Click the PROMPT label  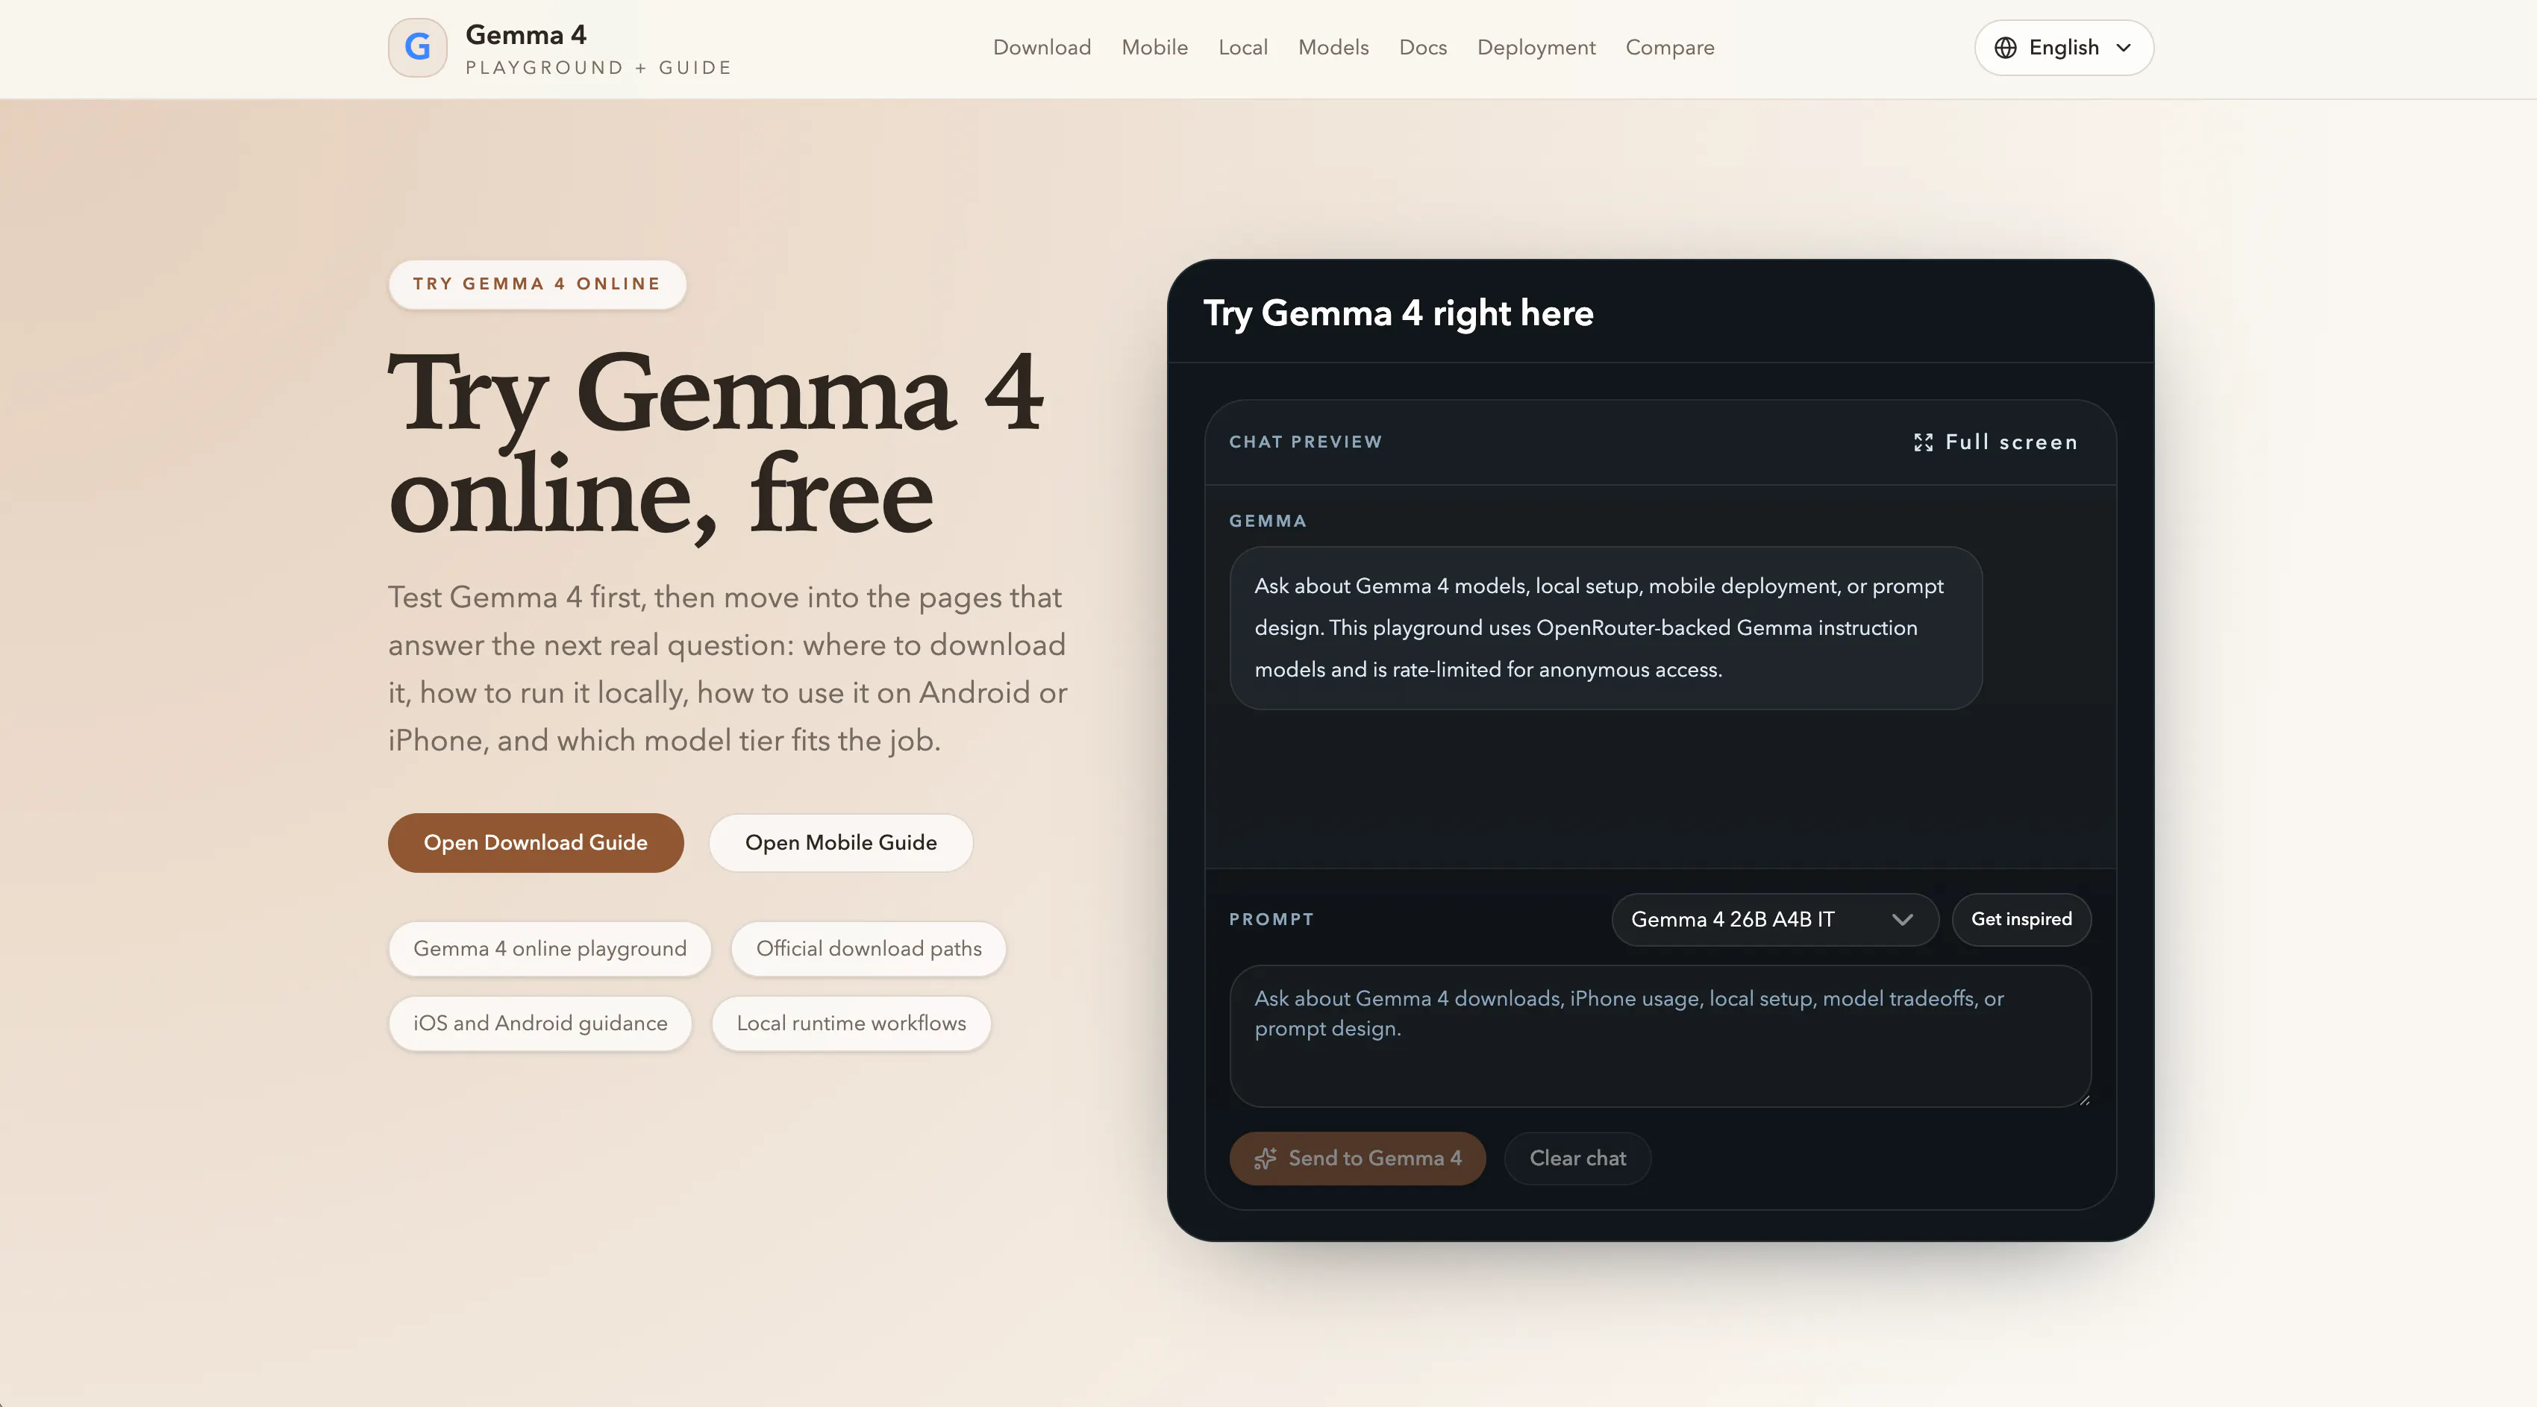click(x=1271, y=918)
